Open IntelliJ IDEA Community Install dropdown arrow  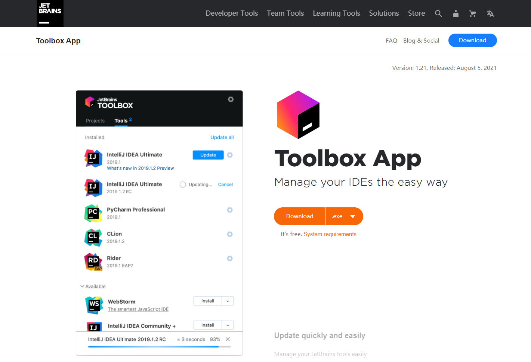pyautogui.click(x=228, y=325)
